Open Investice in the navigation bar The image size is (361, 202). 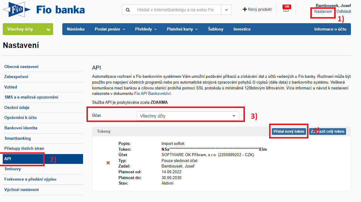[242, 29]
